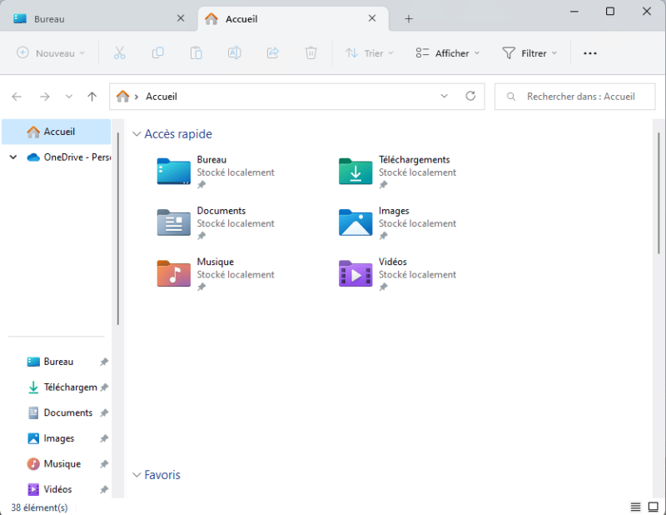Open the '...' see more menu
The height and width of the screenshot is (515, 666).
pyautogui.click(x=590, y=52)
